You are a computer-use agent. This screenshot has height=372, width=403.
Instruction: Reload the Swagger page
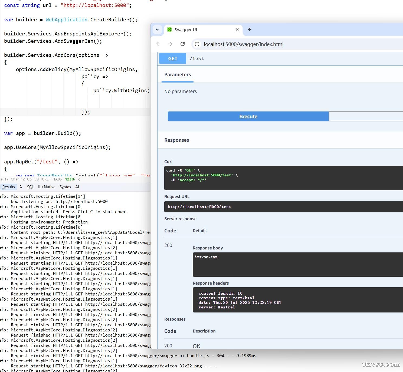pos(183,44)
